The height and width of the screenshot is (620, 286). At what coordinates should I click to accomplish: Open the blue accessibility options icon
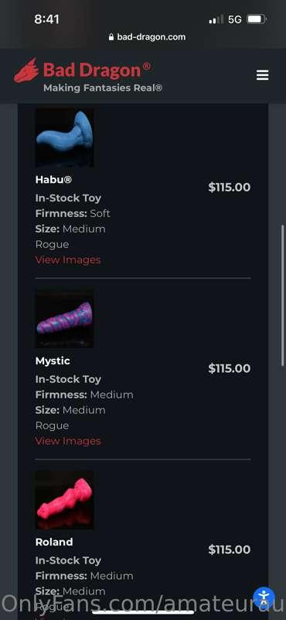coord(264,598)
